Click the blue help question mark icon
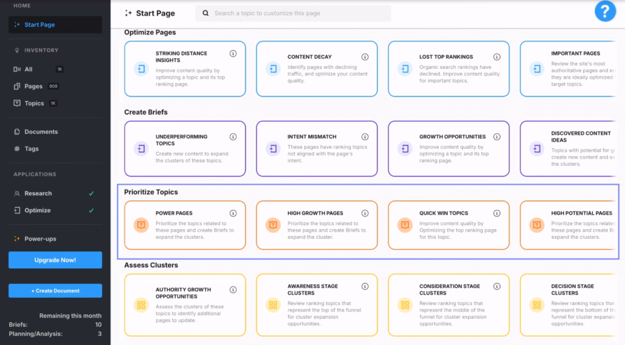 pyautogui.click(x=605, y=12)
